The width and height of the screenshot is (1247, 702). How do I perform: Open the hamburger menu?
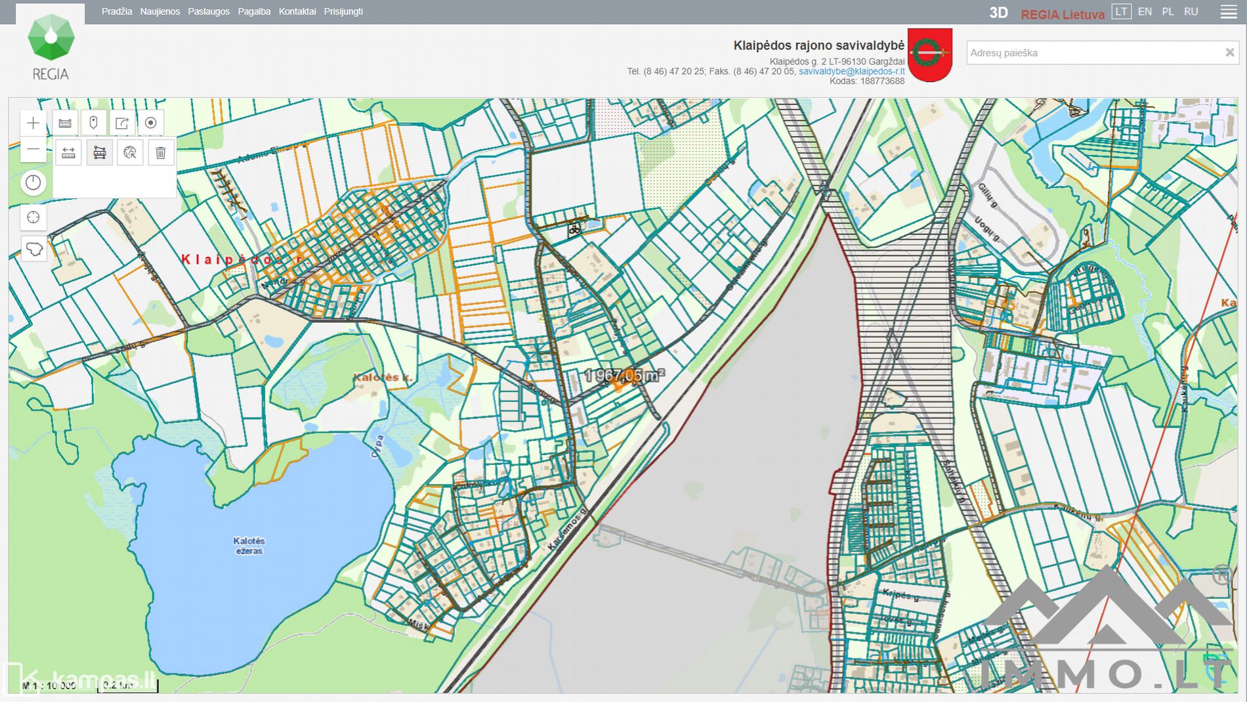click(x=1229, y=12)
